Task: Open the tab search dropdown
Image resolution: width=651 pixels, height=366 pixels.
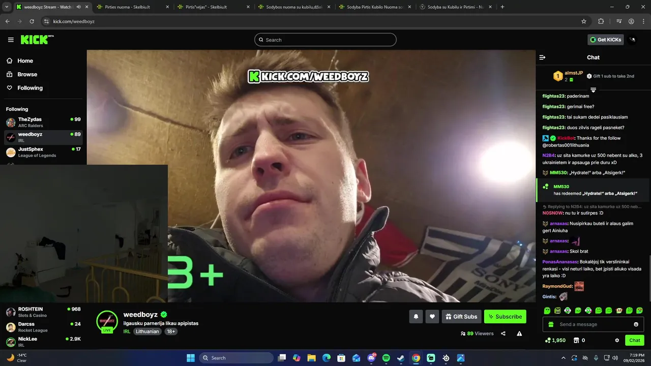Action: click(7, 7)
